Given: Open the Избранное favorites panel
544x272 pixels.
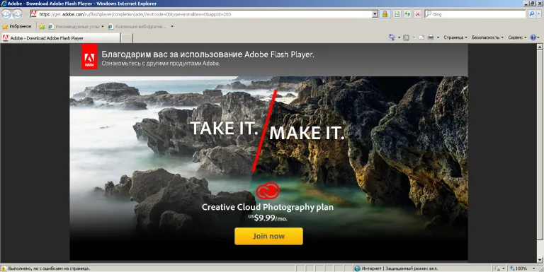Looking at the screenshot, I should click(17, 26).
